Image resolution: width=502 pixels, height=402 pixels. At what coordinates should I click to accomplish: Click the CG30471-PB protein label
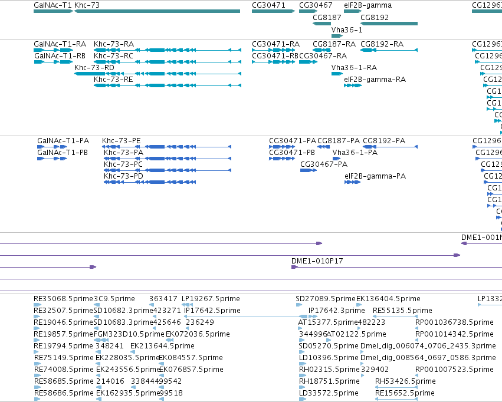coord(292,153)
